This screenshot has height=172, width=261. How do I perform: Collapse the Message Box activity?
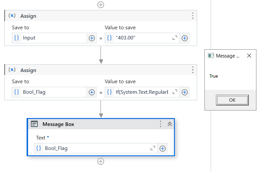click(170, 124)
